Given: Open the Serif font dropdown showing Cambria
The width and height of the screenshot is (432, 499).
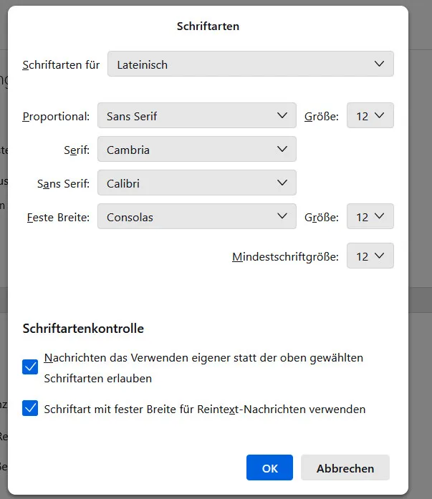Looking at the screenshot, I should 197,149.
